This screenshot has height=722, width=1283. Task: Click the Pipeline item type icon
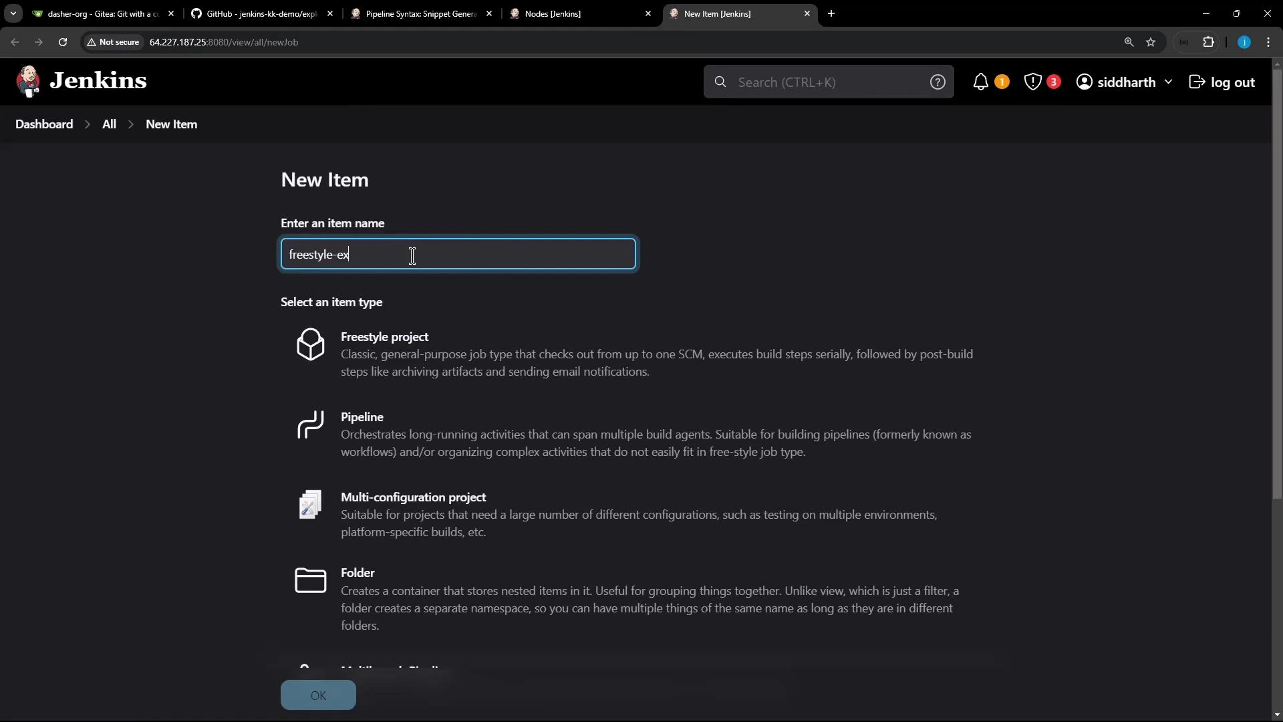[x=309, y=425]
